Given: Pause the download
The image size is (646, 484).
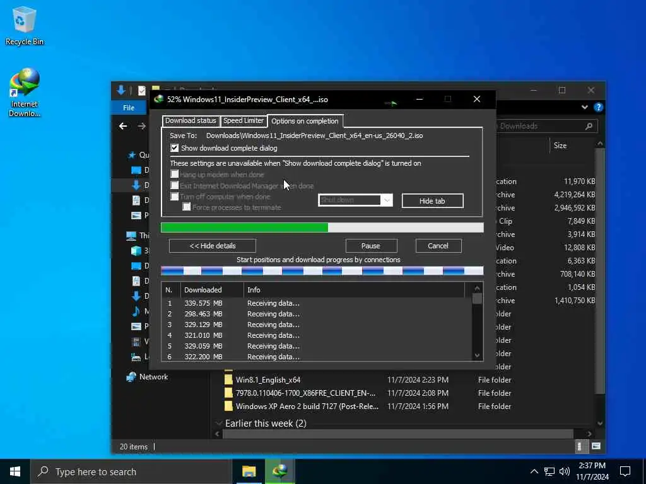Looking at the screenshot, I should pos(371,246).
